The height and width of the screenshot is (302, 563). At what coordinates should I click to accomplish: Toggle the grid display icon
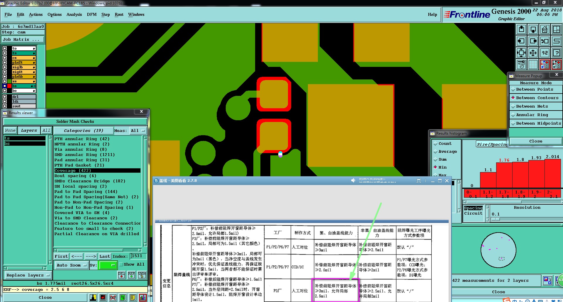click(x=533, y=65)
